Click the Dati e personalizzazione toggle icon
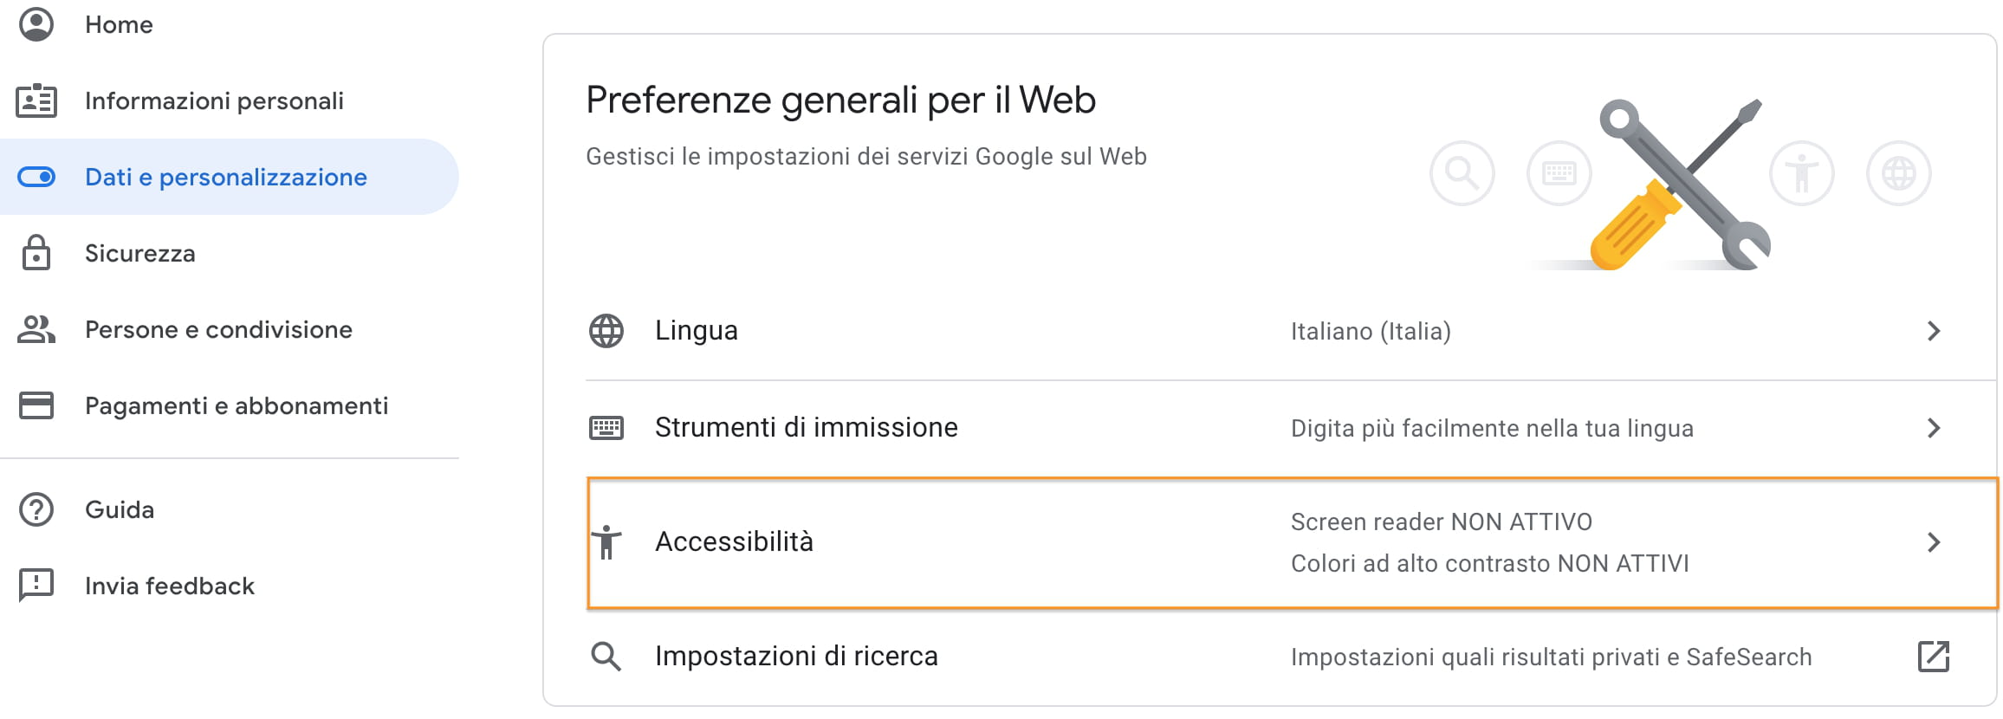 36,178
